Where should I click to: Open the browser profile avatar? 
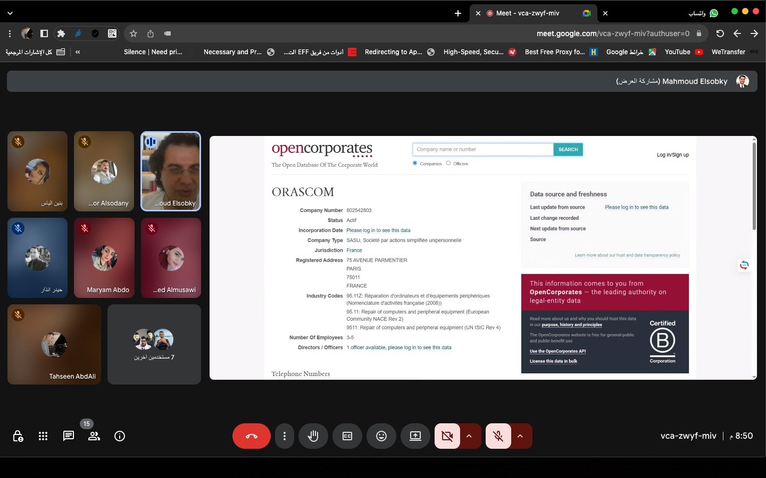tap(27, 33)
